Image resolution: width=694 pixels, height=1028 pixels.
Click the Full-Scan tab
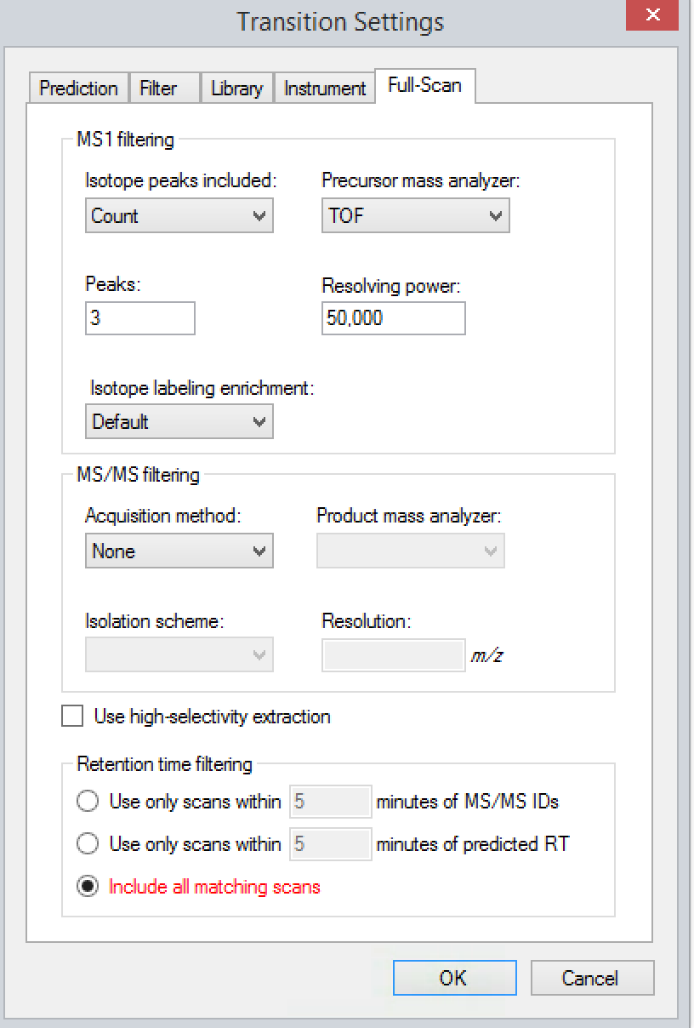(x=424, y=85)
